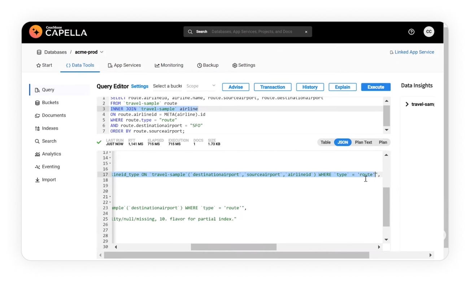Click the Data Insights heading
470x282 pixels.
point(417,86)
